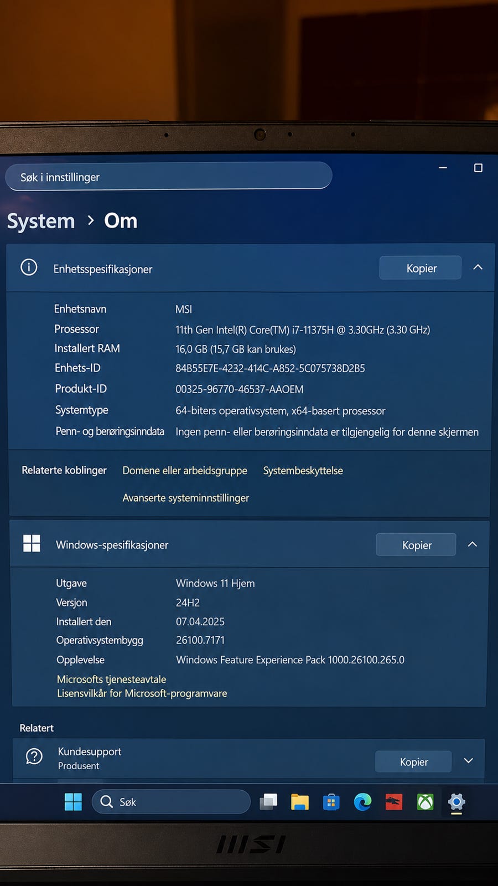Go back to System breadcrumb
This screenshot has width=498, height=886.
coord(41,221)
